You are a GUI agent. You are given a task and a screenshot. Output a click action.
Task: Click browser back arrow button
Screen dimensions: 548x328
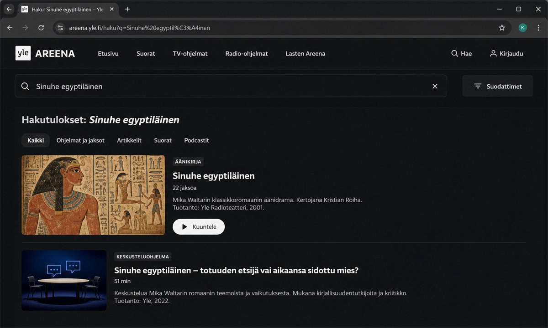[10, 28]
